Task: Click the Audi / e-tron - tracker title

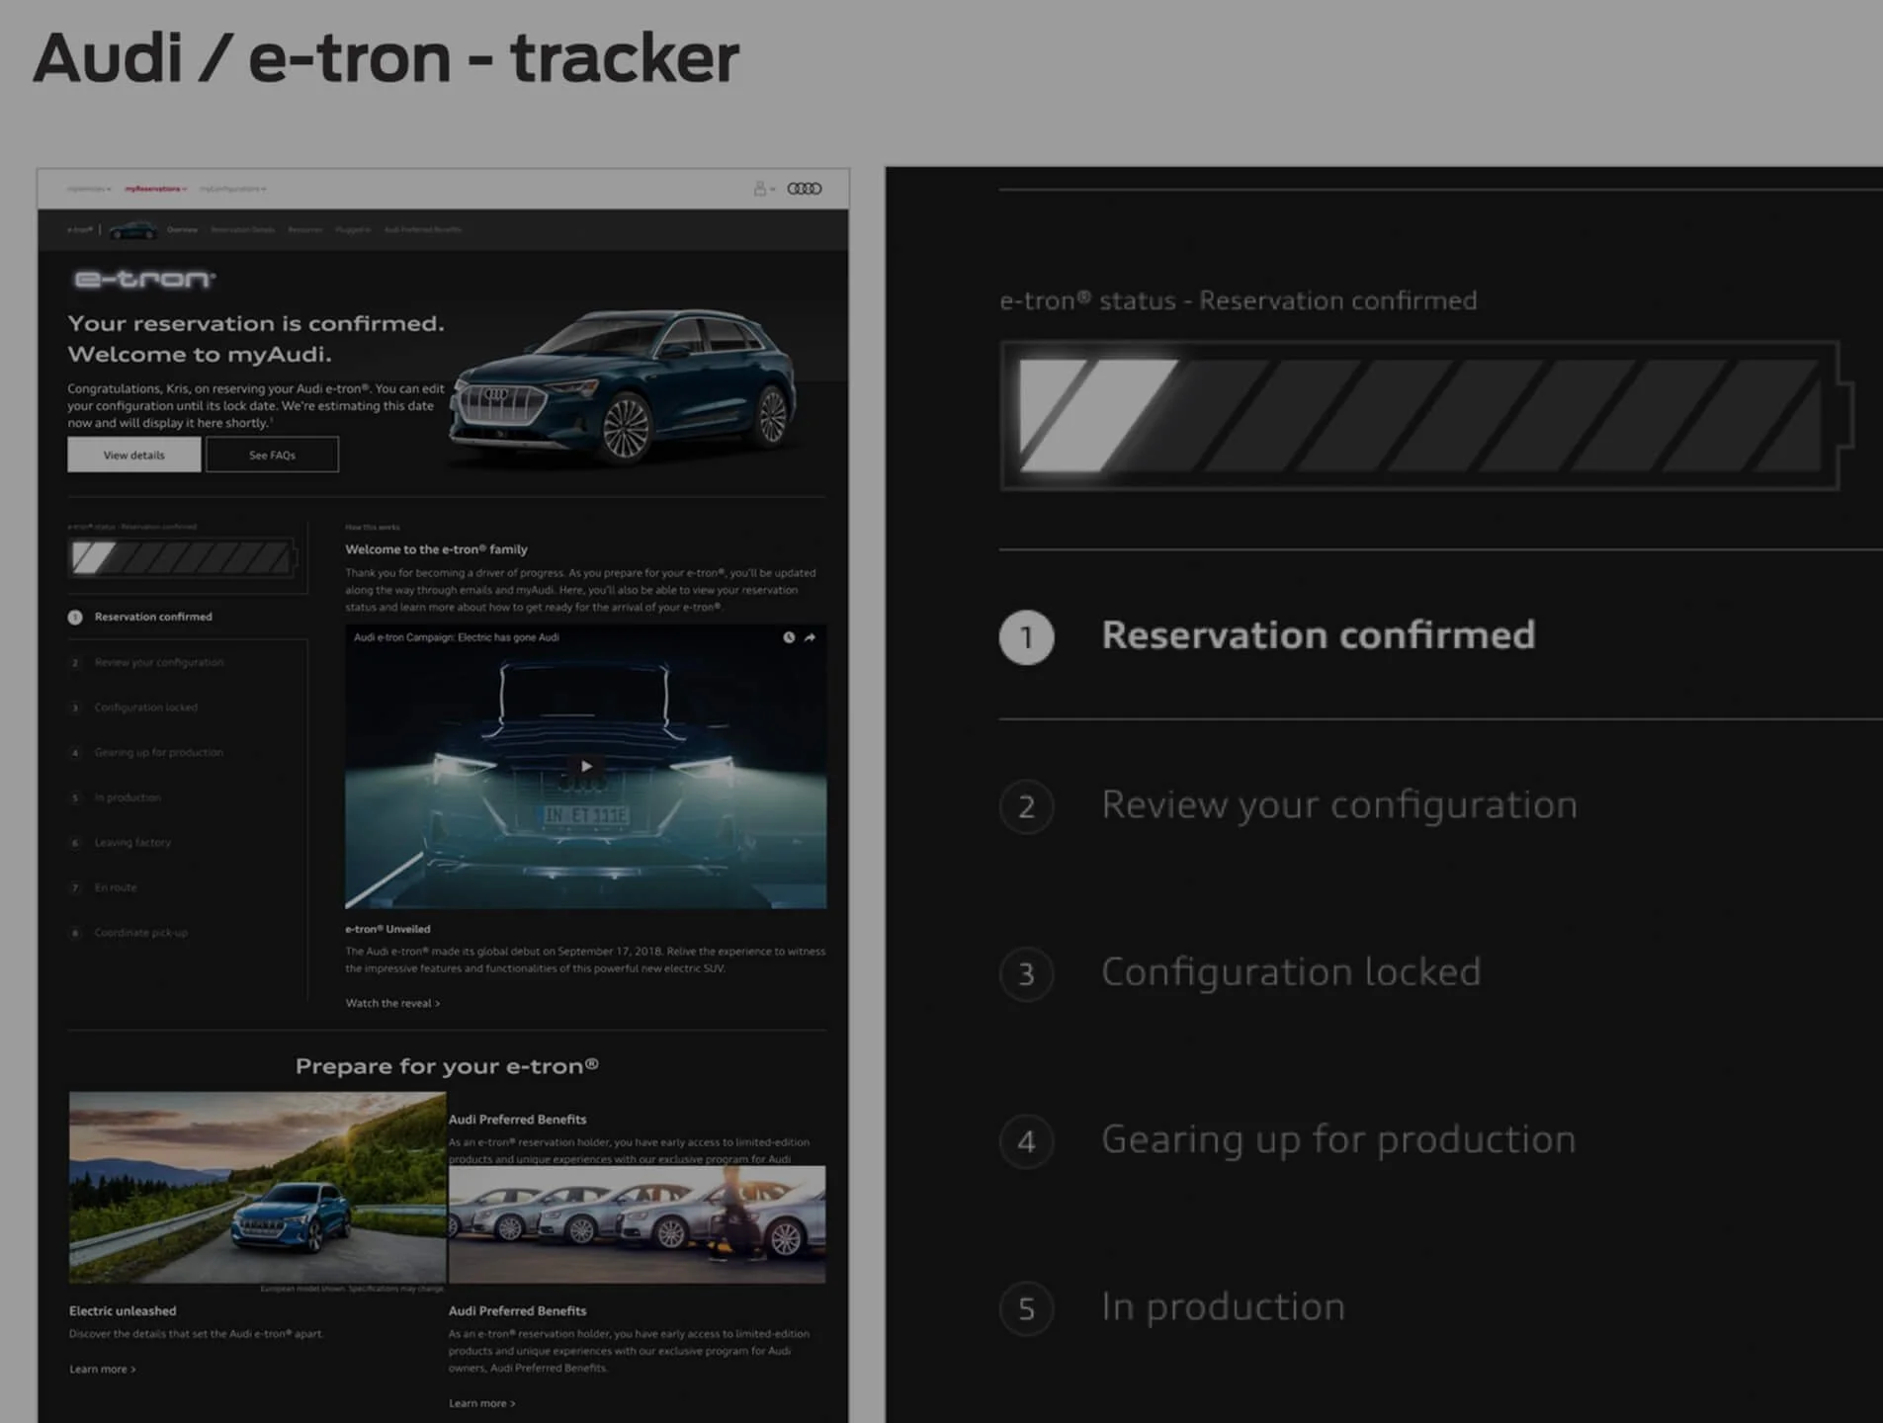Action: coord(386,57)
